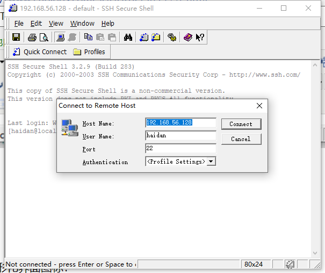Click the Connect button in dialog
This screenshot has height=273, width=325.
pos(241,124)
